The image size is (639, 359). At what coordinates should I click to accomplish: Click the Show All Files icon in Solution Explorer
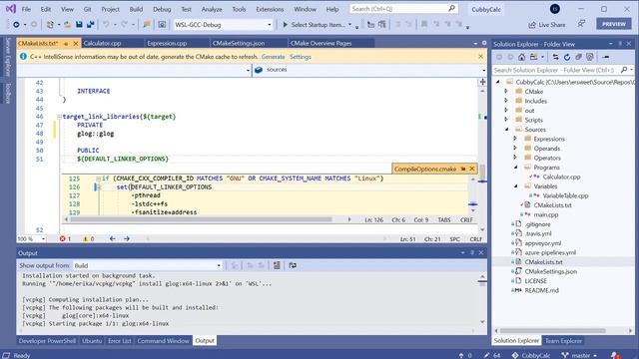(590, 57)
